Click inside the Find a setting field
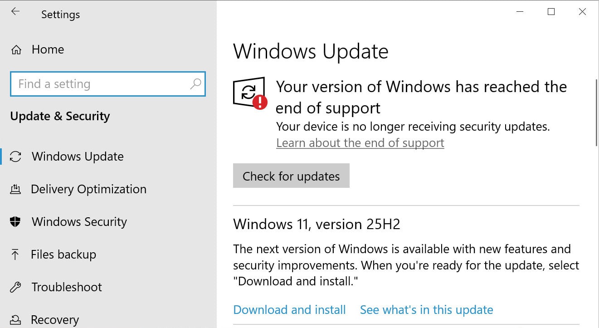 point(91,84)
